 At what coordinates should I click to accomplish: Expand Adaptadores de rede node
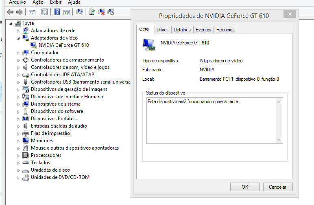[x=18, y=31]
